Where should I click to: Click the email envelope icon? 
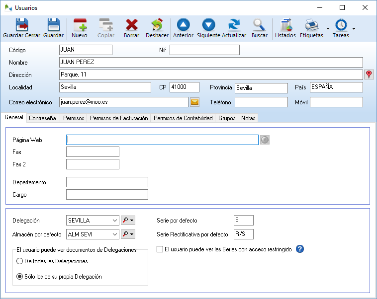[194, 102]
